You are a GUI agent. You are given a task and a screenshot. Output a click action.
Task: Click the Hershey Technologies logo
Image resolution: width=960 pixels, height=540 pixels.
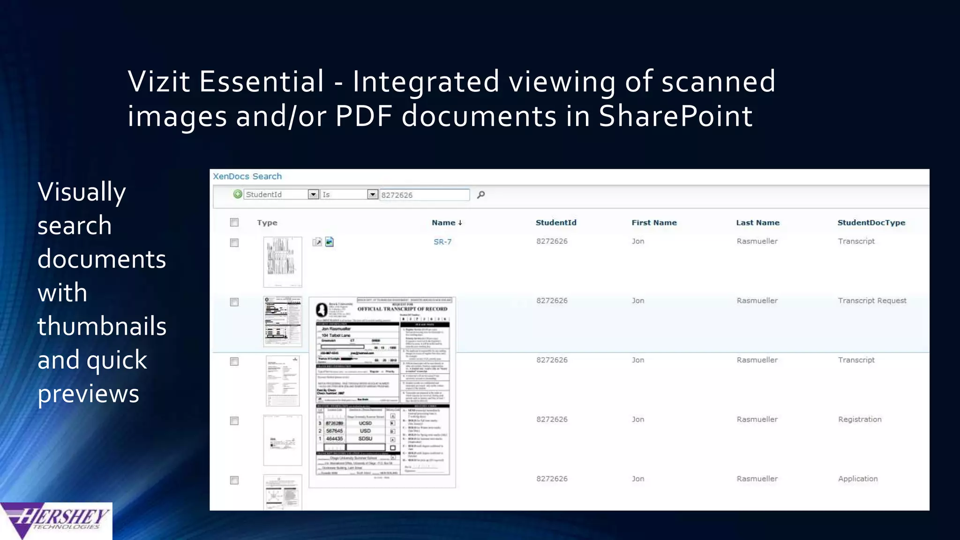click(56, 521)
